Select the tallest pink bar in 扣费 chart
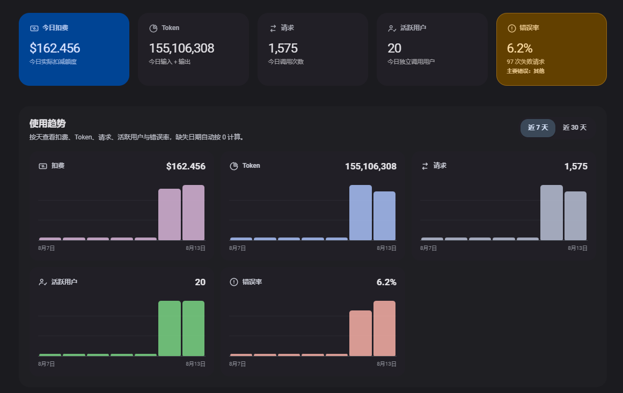This screenshot has height=393, width=623. click(x=194, y=212)
